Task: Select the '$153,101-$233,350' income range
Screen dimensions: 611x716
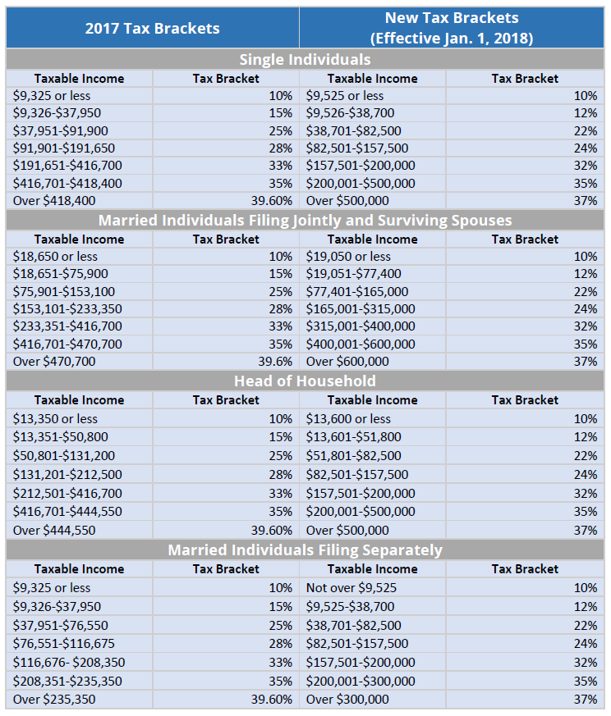Action: coord(67,309)
